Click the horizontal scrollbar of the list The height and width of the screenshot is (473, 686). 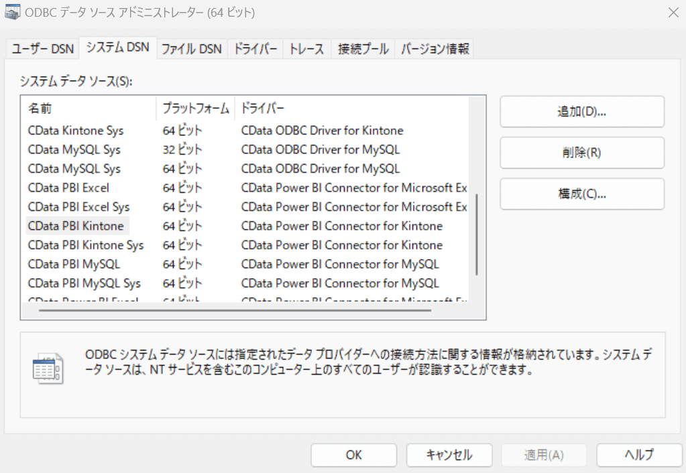(x=235, y=310)
